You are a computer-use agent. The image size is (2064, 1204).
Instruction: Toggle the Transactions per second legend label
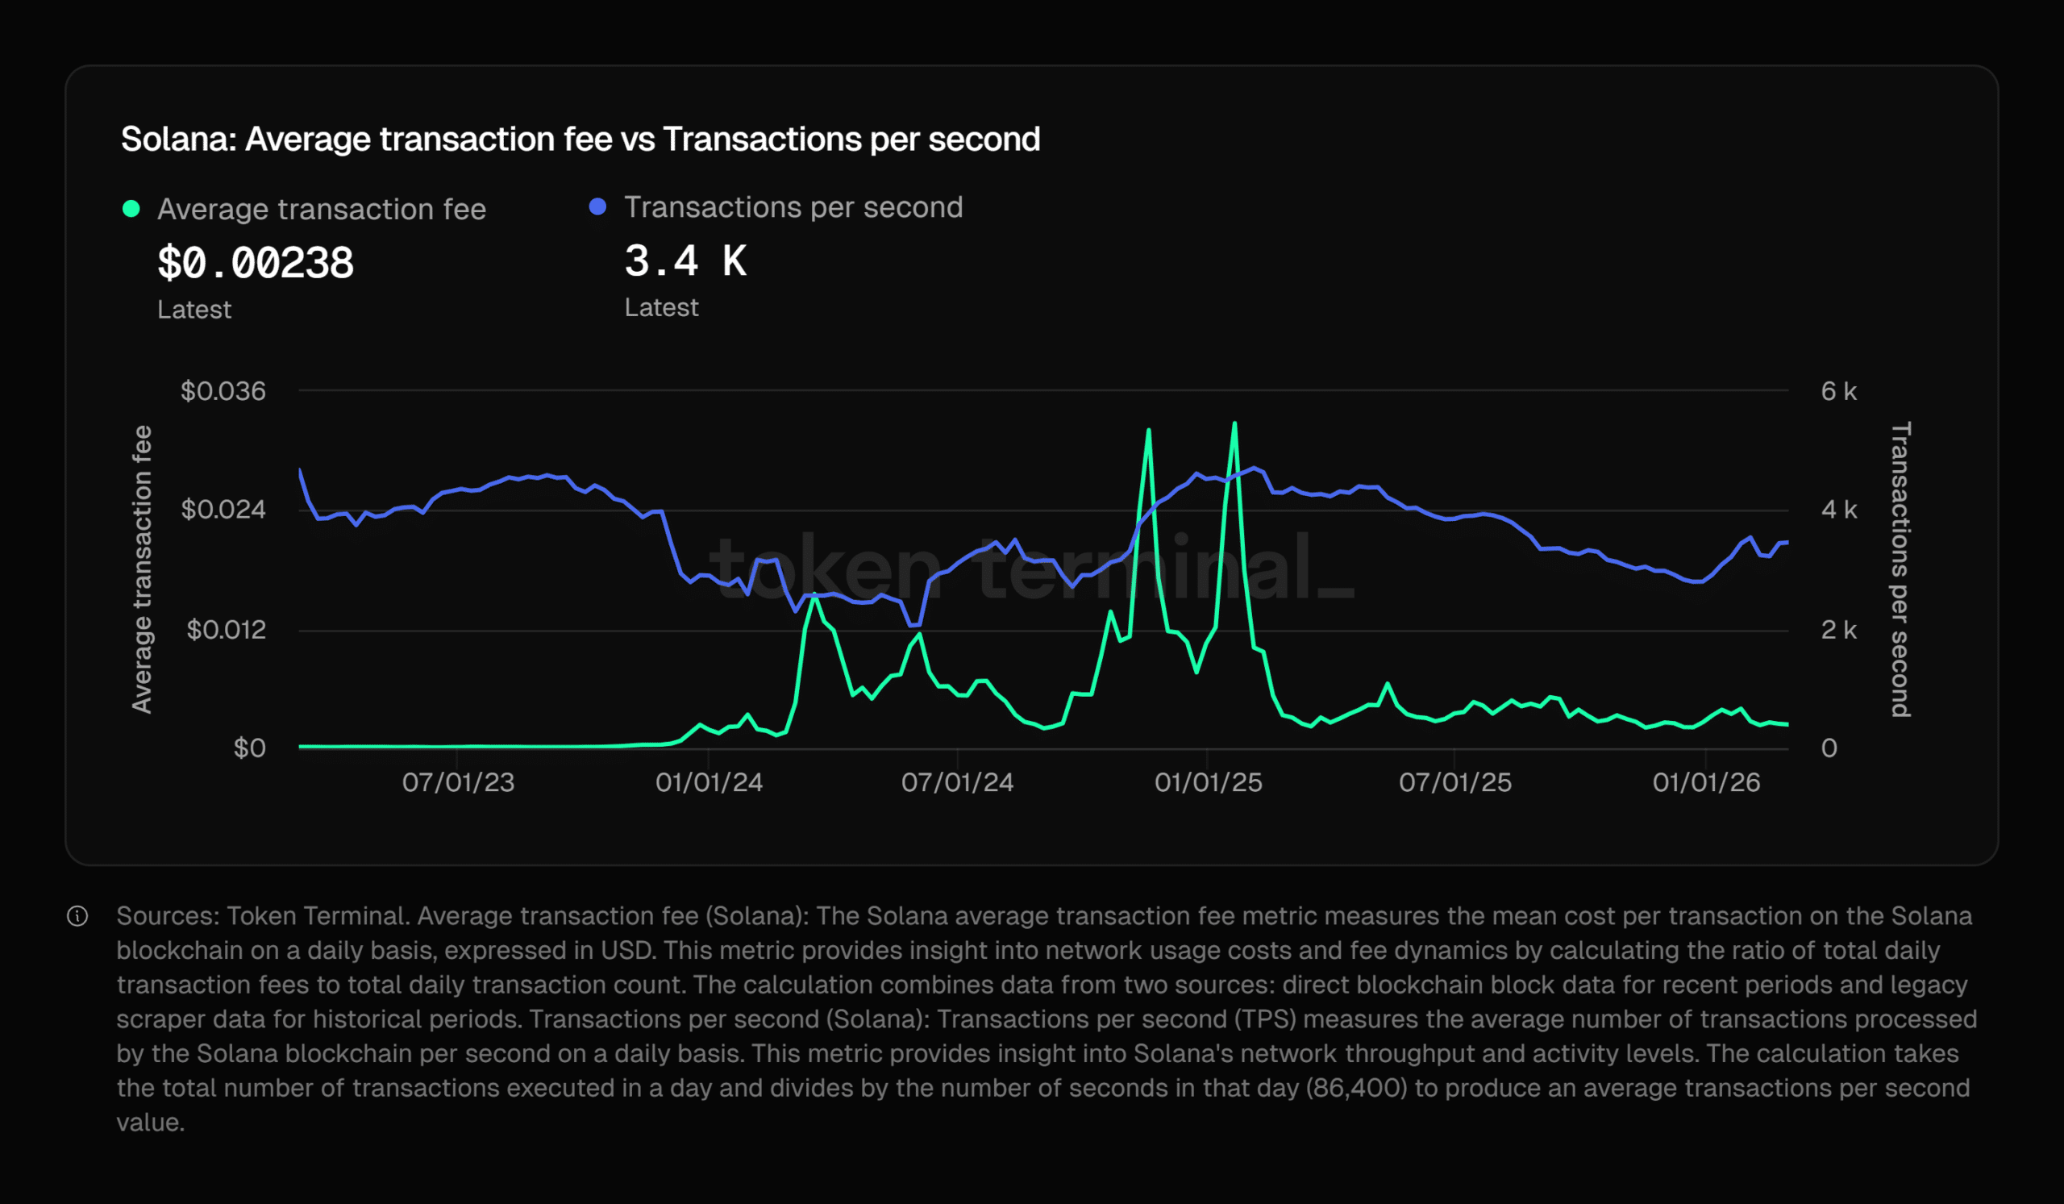tap(793, 207)
